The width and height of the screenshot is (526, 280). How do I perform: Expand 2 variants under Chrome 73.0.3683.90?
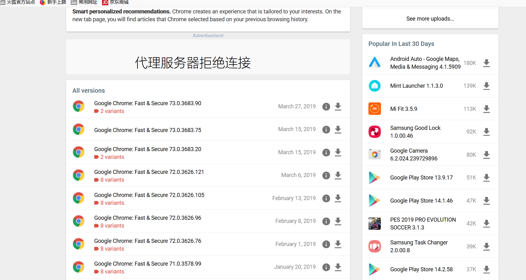[112, 111]
